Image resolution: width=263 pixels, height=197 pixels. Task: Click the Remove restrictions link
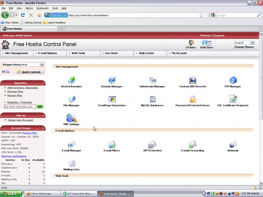point(14,156)
